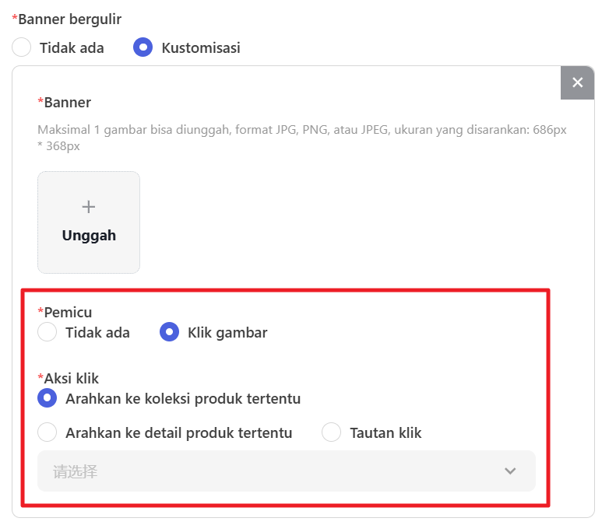
Task: Click the "Pemicu" field label
Action: (68, 313)
